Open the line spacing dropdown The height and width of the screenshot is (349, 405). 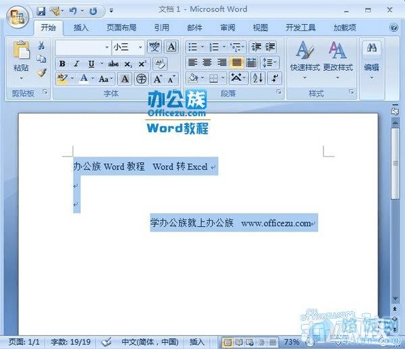[x=269, y=63]
